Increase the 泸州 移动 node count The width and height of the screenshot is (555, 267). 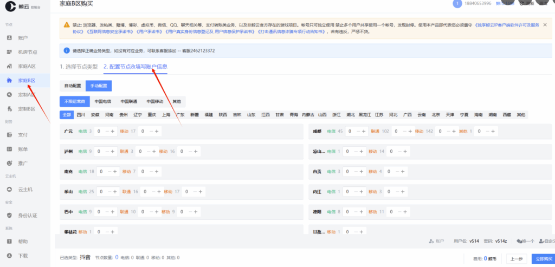[x=195, y=151]
